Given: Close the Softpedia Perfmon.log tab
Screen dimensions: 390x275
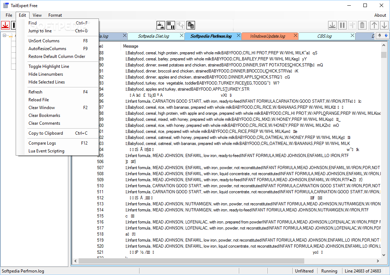Looking at the screenshot, I should pos(238,36).
